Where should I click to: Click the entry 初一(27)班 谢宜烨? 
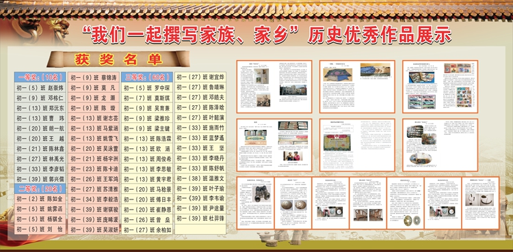click(200, 77)
